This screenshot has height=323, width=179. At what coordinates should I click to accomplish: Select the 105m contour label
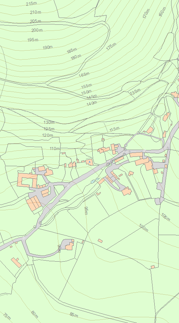click(x=166, y=217)
